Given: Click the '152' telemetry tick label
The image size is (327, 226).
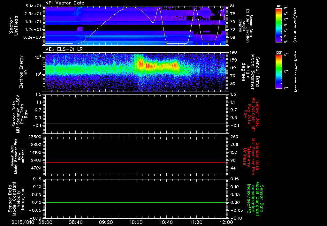Looking at the screenshot, I should 233,152.
